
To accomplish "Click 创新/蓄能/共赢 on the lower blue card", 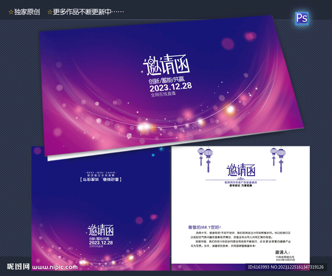I will [99, 239].
